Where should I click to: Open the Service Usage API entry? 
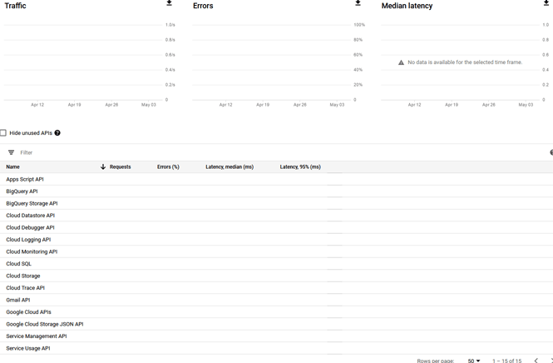point(28,348)
